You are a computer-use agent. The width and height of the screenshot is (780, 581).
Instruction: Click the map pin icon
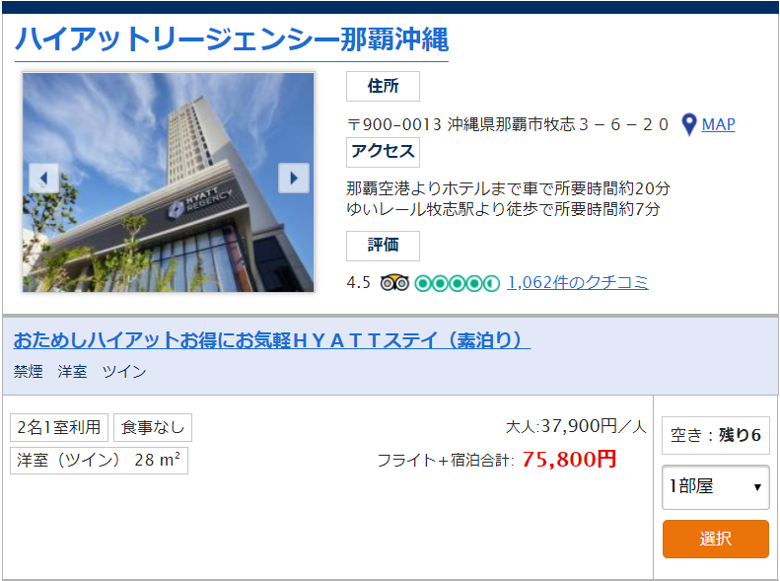coord(689,124)
